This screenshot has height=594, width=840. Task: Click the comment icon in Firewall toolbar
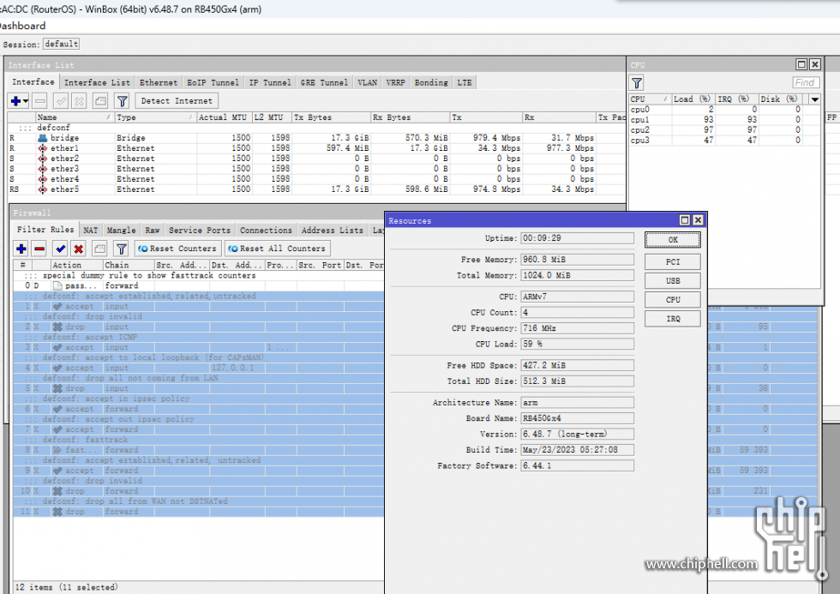[99, 249]
